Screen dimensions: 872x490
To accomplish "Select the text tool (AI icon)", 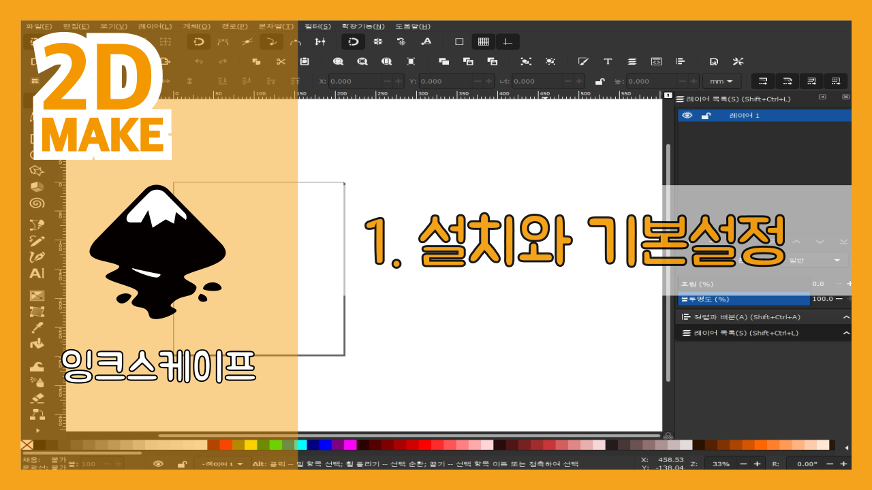I will pyautogui.click(x=37, y=274).
